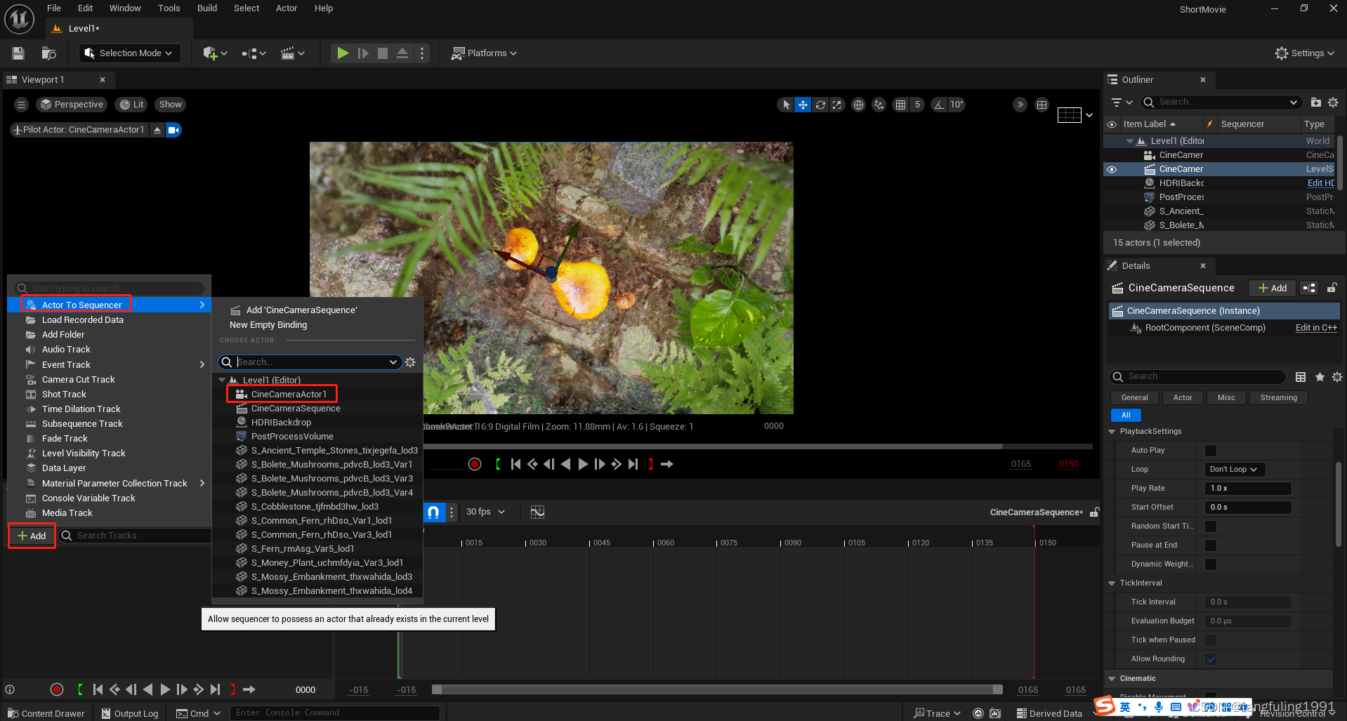1347x721 pixels.
Task: Click the Edit in C++ link
Action: point(1316,328)
